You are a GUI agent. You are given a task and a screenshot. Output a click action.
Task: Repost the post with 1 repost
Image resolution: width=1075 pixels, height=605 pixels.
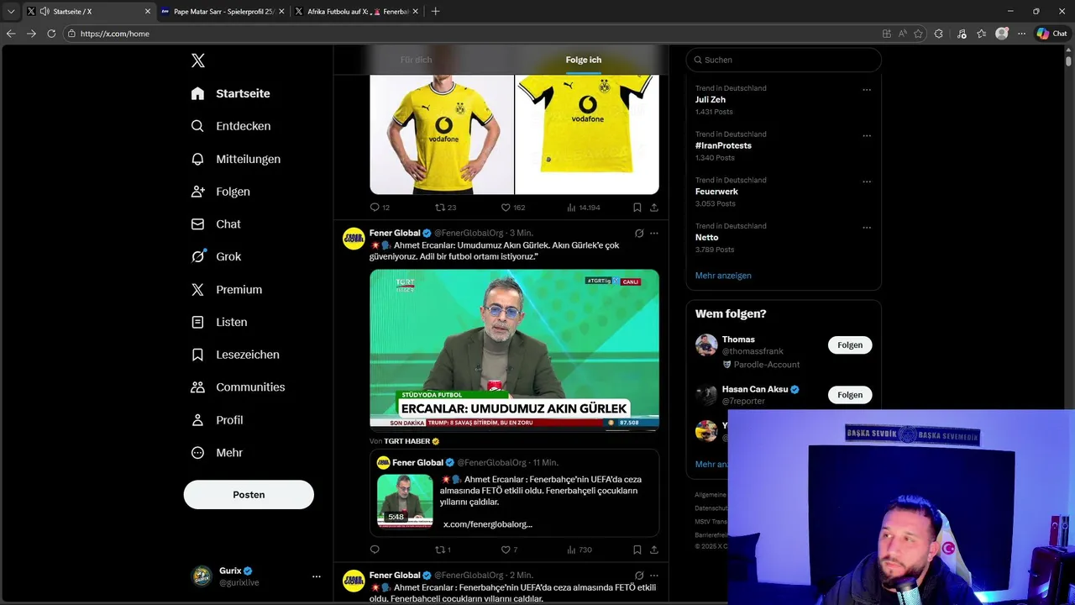pyautogui.click(x=443, y=550)
